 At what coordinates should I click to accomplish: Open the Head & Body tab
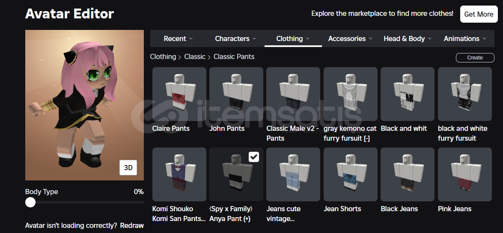tap(408, 38)
